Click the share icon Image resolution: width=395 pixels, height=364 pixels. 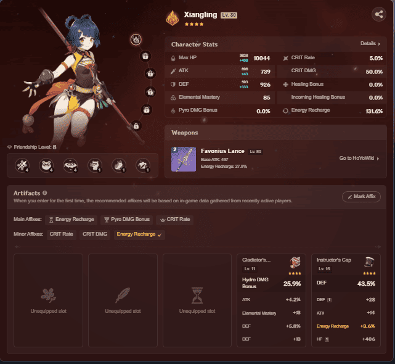pos(379,14)
